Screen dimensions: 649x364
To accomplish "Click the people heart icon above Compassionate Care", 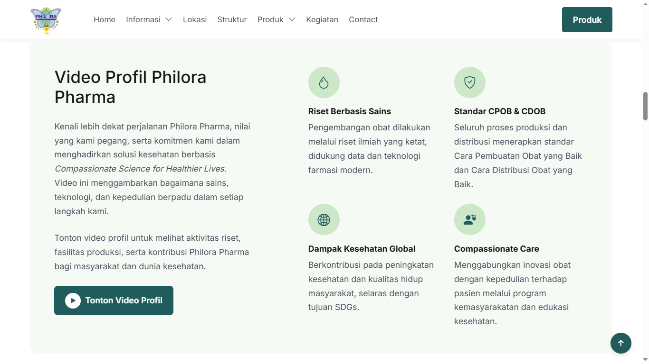I will coord(470,219).
